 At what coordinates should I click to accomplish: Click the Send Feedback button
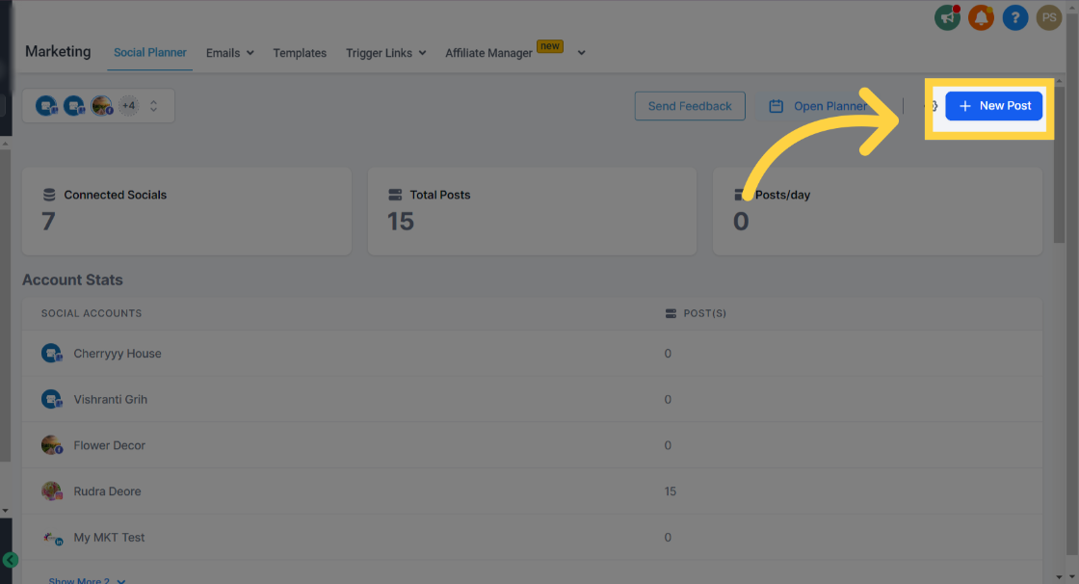[690, 106]
